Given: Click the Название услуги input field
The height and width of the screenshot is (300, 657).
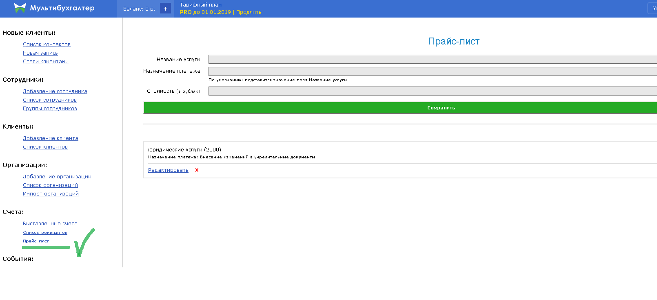Looking at the screenshot, I should 433,59.
